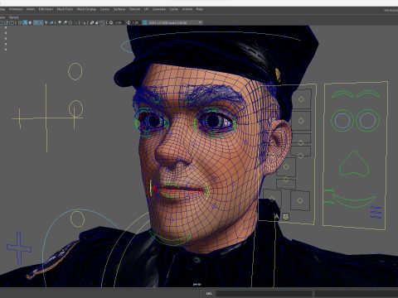This screenshot has height=298, width=398.
Task: Select left eye circle control in face panel
Action: pos(342,121)
